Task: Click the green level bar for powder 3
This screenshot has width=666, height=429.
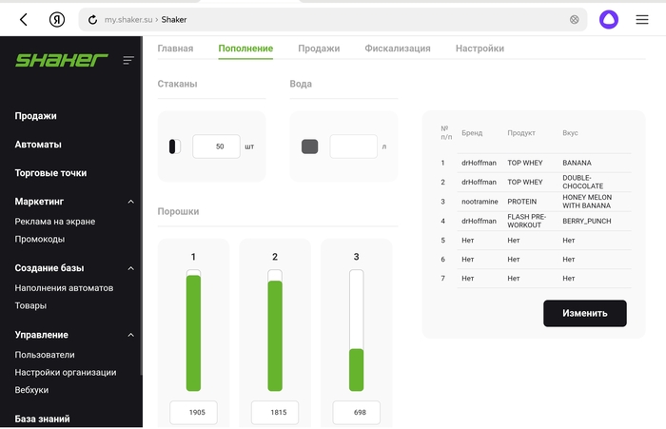Action: tap(356, 369)
